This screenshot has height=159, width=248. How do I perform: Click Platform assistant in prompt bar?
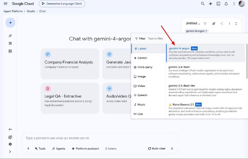tap(86, 149)
